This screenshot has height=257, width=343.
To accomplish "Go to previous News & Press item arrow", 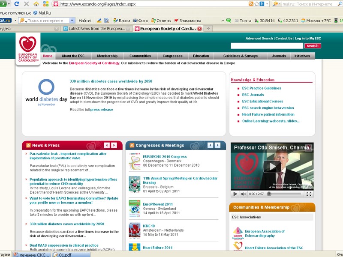I will coord(106,145).
